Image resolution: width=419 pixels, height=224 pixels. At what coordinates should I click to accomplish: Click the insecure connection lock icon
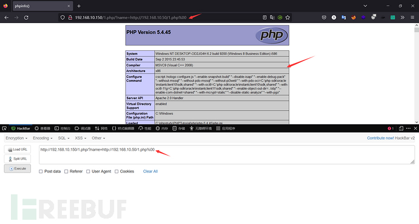70,18
